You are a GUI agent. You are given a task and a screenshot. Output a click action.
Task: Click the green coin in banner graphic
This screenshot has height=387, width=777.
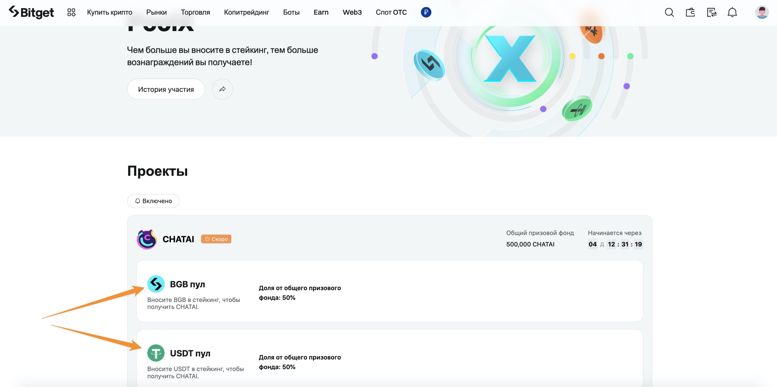coord(577,108)
